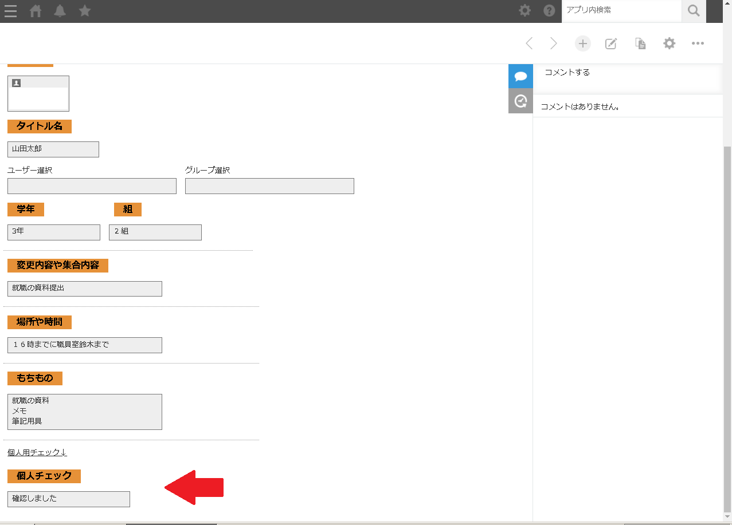732x525 pixels.
Task: Click the 個人チェック label
Action: click(44, 476)
